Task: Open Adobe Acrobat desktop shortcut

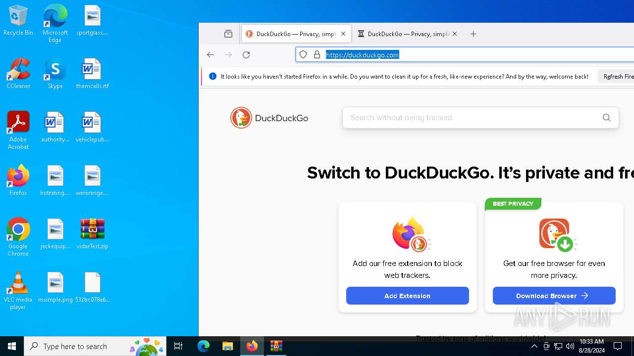Action: click(x=18, y=131)
